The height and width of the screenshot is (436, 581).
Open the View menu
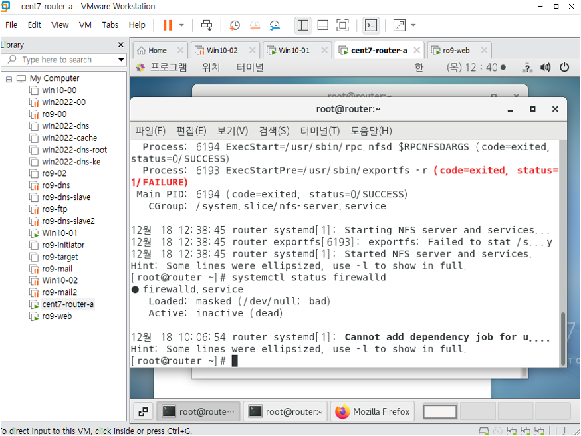[x=60, y=25]
